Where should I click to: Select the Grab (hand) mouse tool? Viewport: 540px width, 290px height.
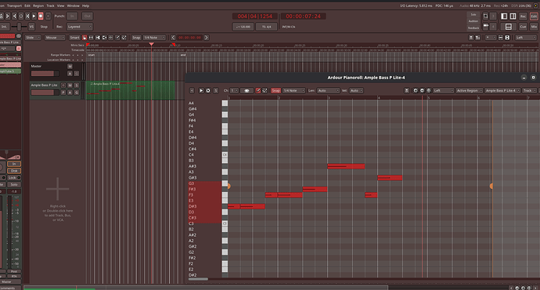85,38
